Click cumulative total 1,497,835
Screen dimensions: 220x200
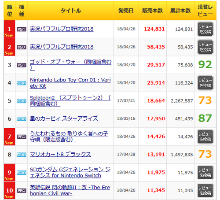[x=182, y=155]
